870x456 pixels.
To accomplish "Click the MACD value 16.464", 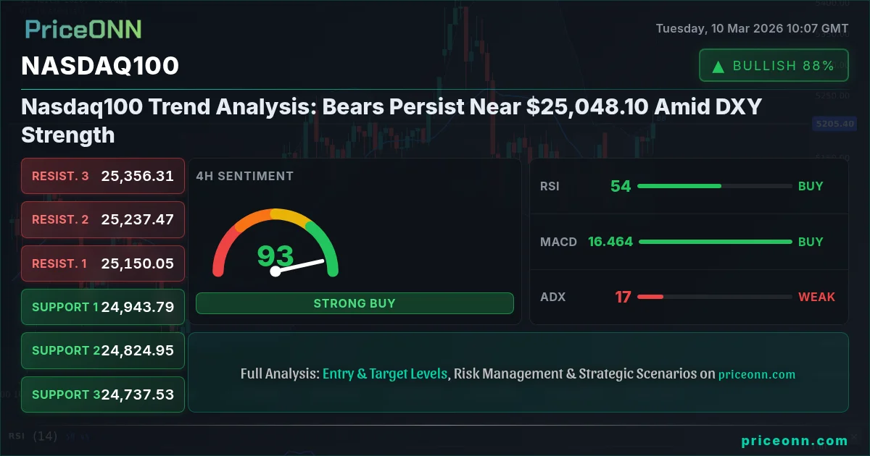I will click(x=610, y=242).
